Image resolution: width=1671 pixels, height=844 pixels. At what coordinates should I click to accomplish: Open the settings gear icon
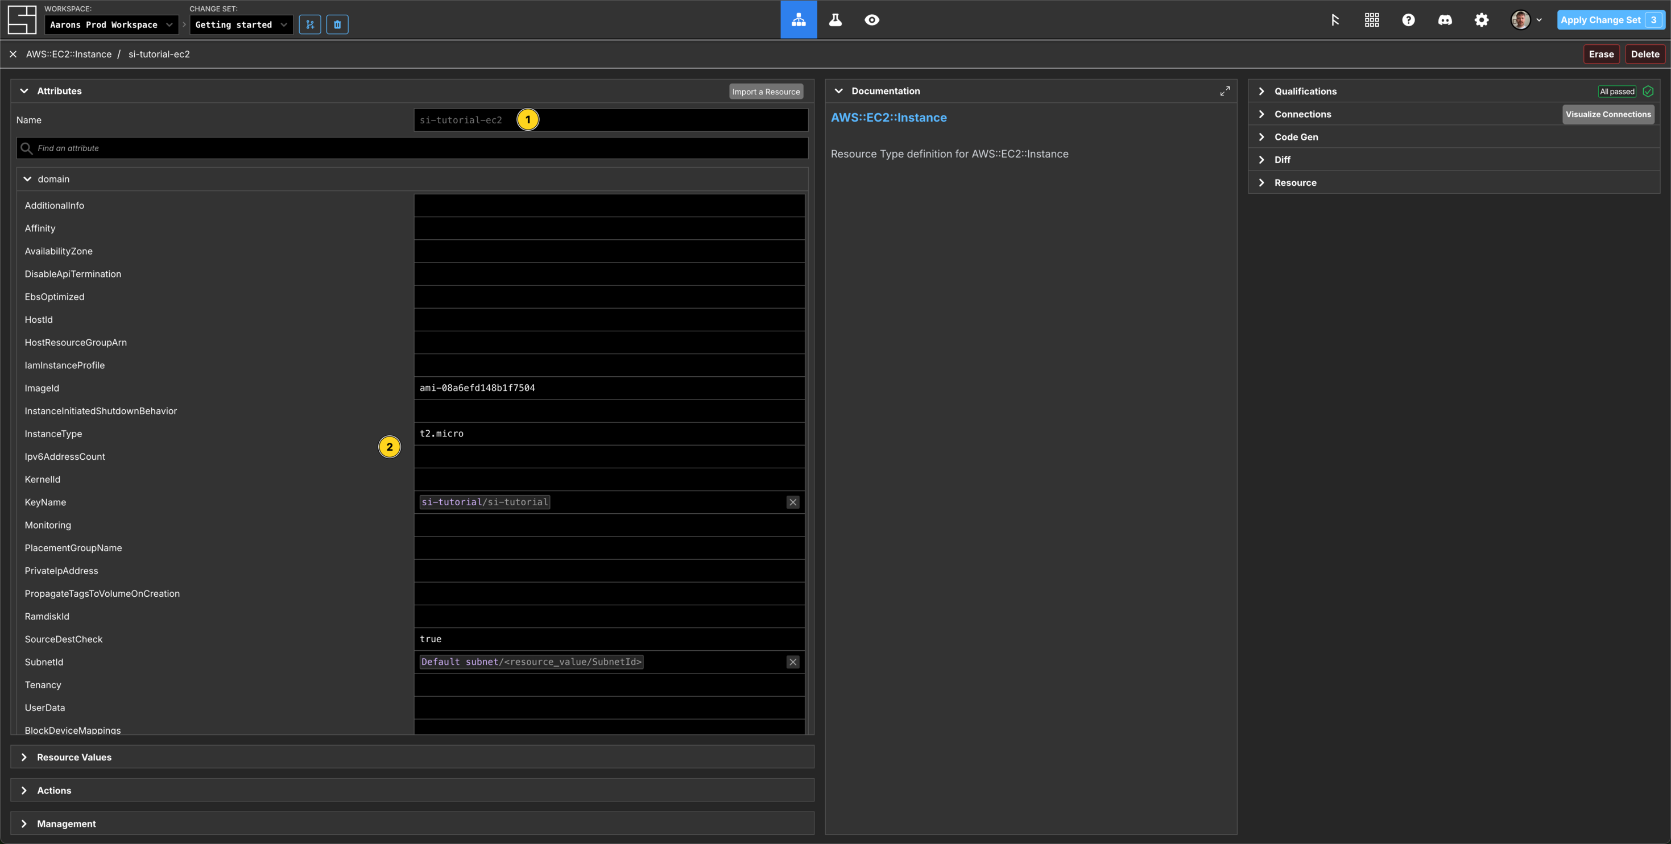[1482, 20]
